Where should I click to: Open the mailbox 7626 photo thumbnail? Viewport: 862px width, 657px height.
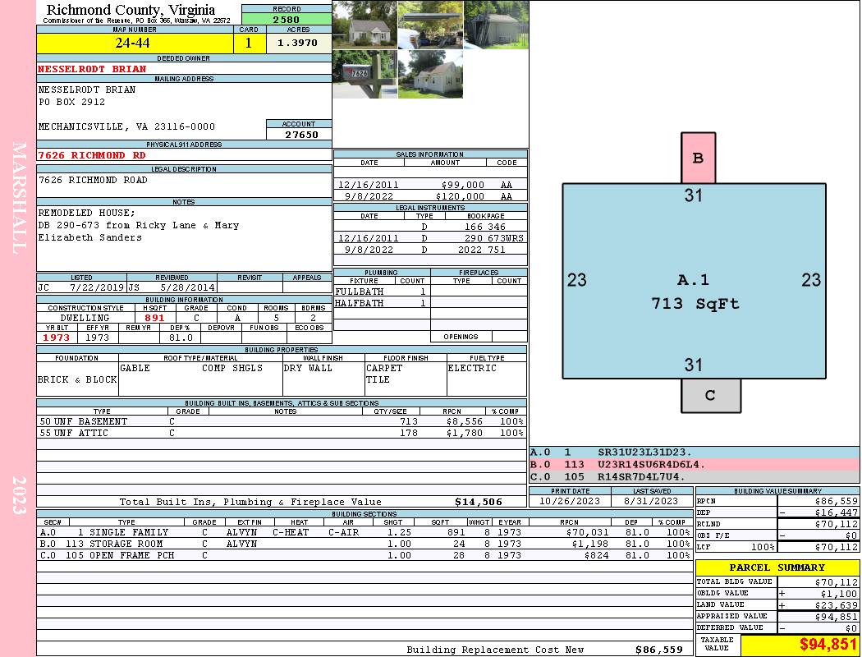(x=365, y=74)
